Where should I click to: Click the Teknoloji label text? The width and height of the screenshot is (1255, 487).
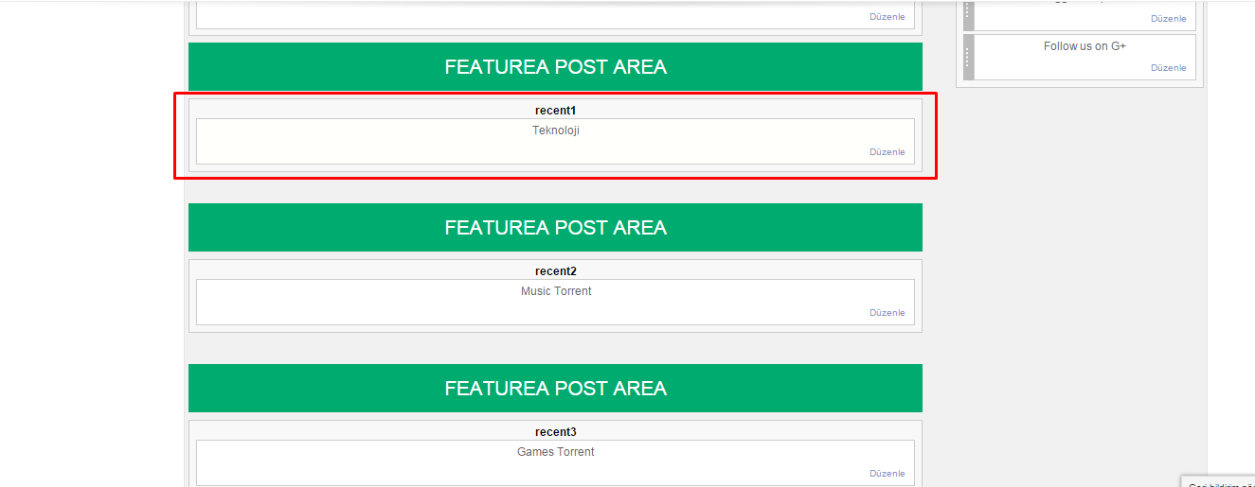(x=556, y=130)
